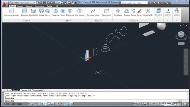190x107 pixels.
Task: Activate the Simetría 3D tool
Action: click(148, 12)
